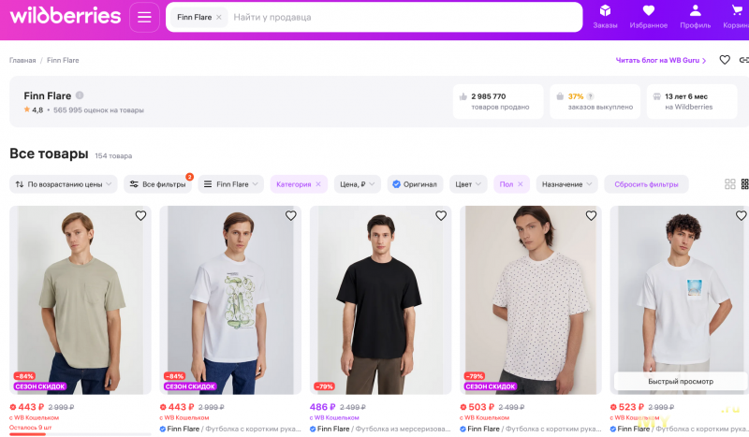Like the black t-shirt product
The width and height of the screenshot is (749, 437).
point(441,216)
